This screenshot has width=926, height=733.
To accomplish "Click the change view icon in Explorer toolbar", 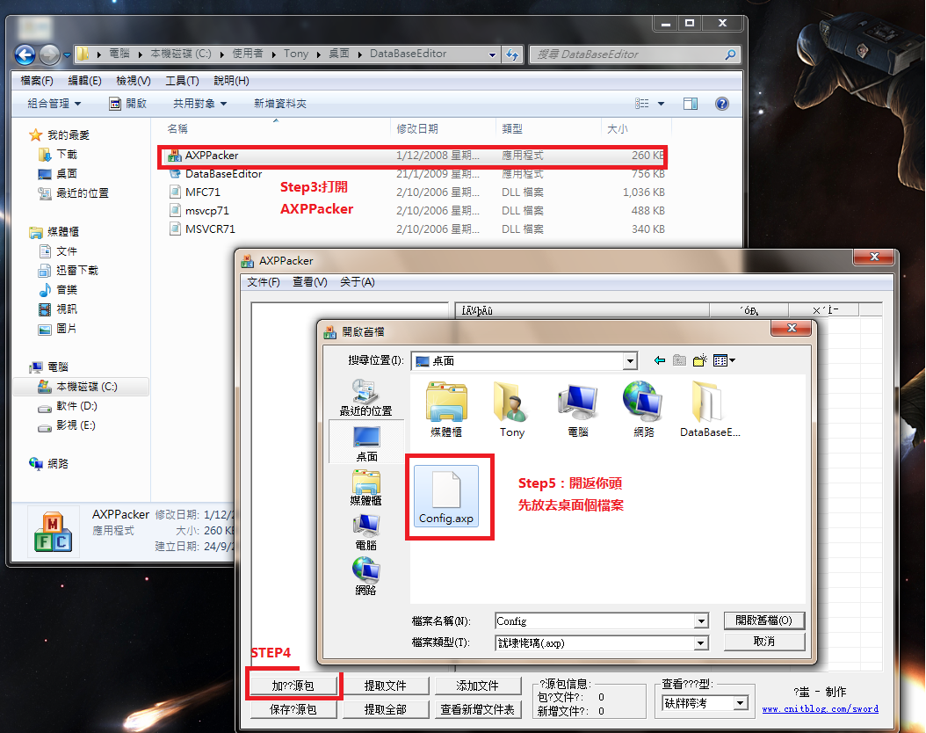I will [642, 104].
